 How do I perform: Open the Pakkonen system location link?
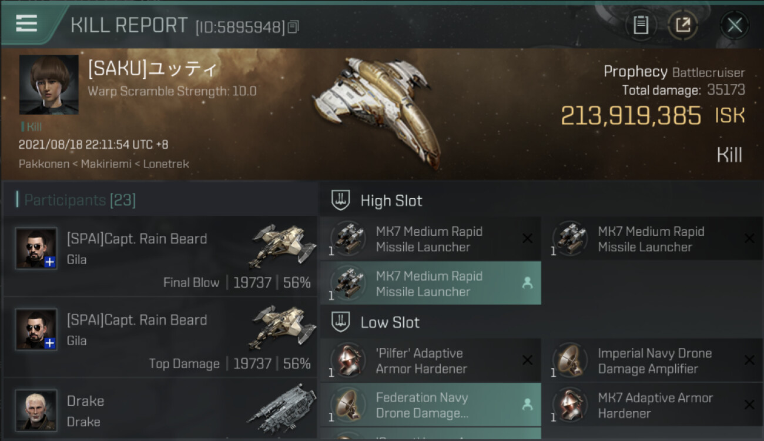[43, 164]
